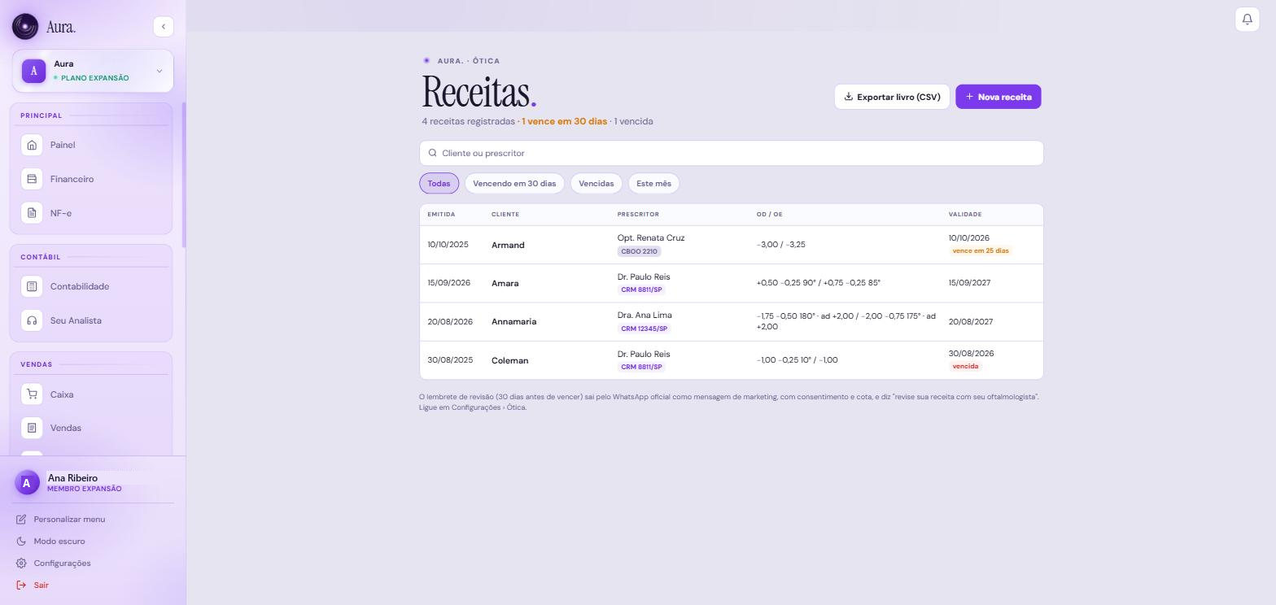Select Coleman client name
The image size is (1276, 605).
[509, 360]
